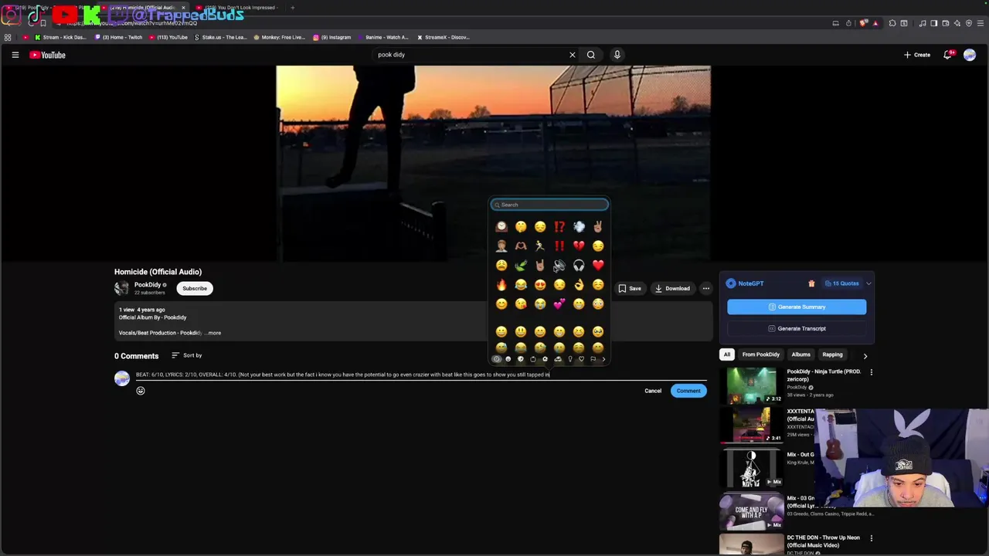Generate Transcript with NoteGPT
Screen dimensions: 989x556
pyautogui.click(x=797, y=328)
